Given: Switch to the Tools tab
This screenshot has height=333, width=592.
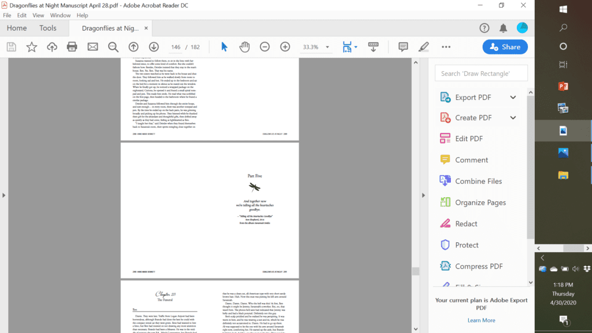Looking at the screenshot, I should point(48,28).
